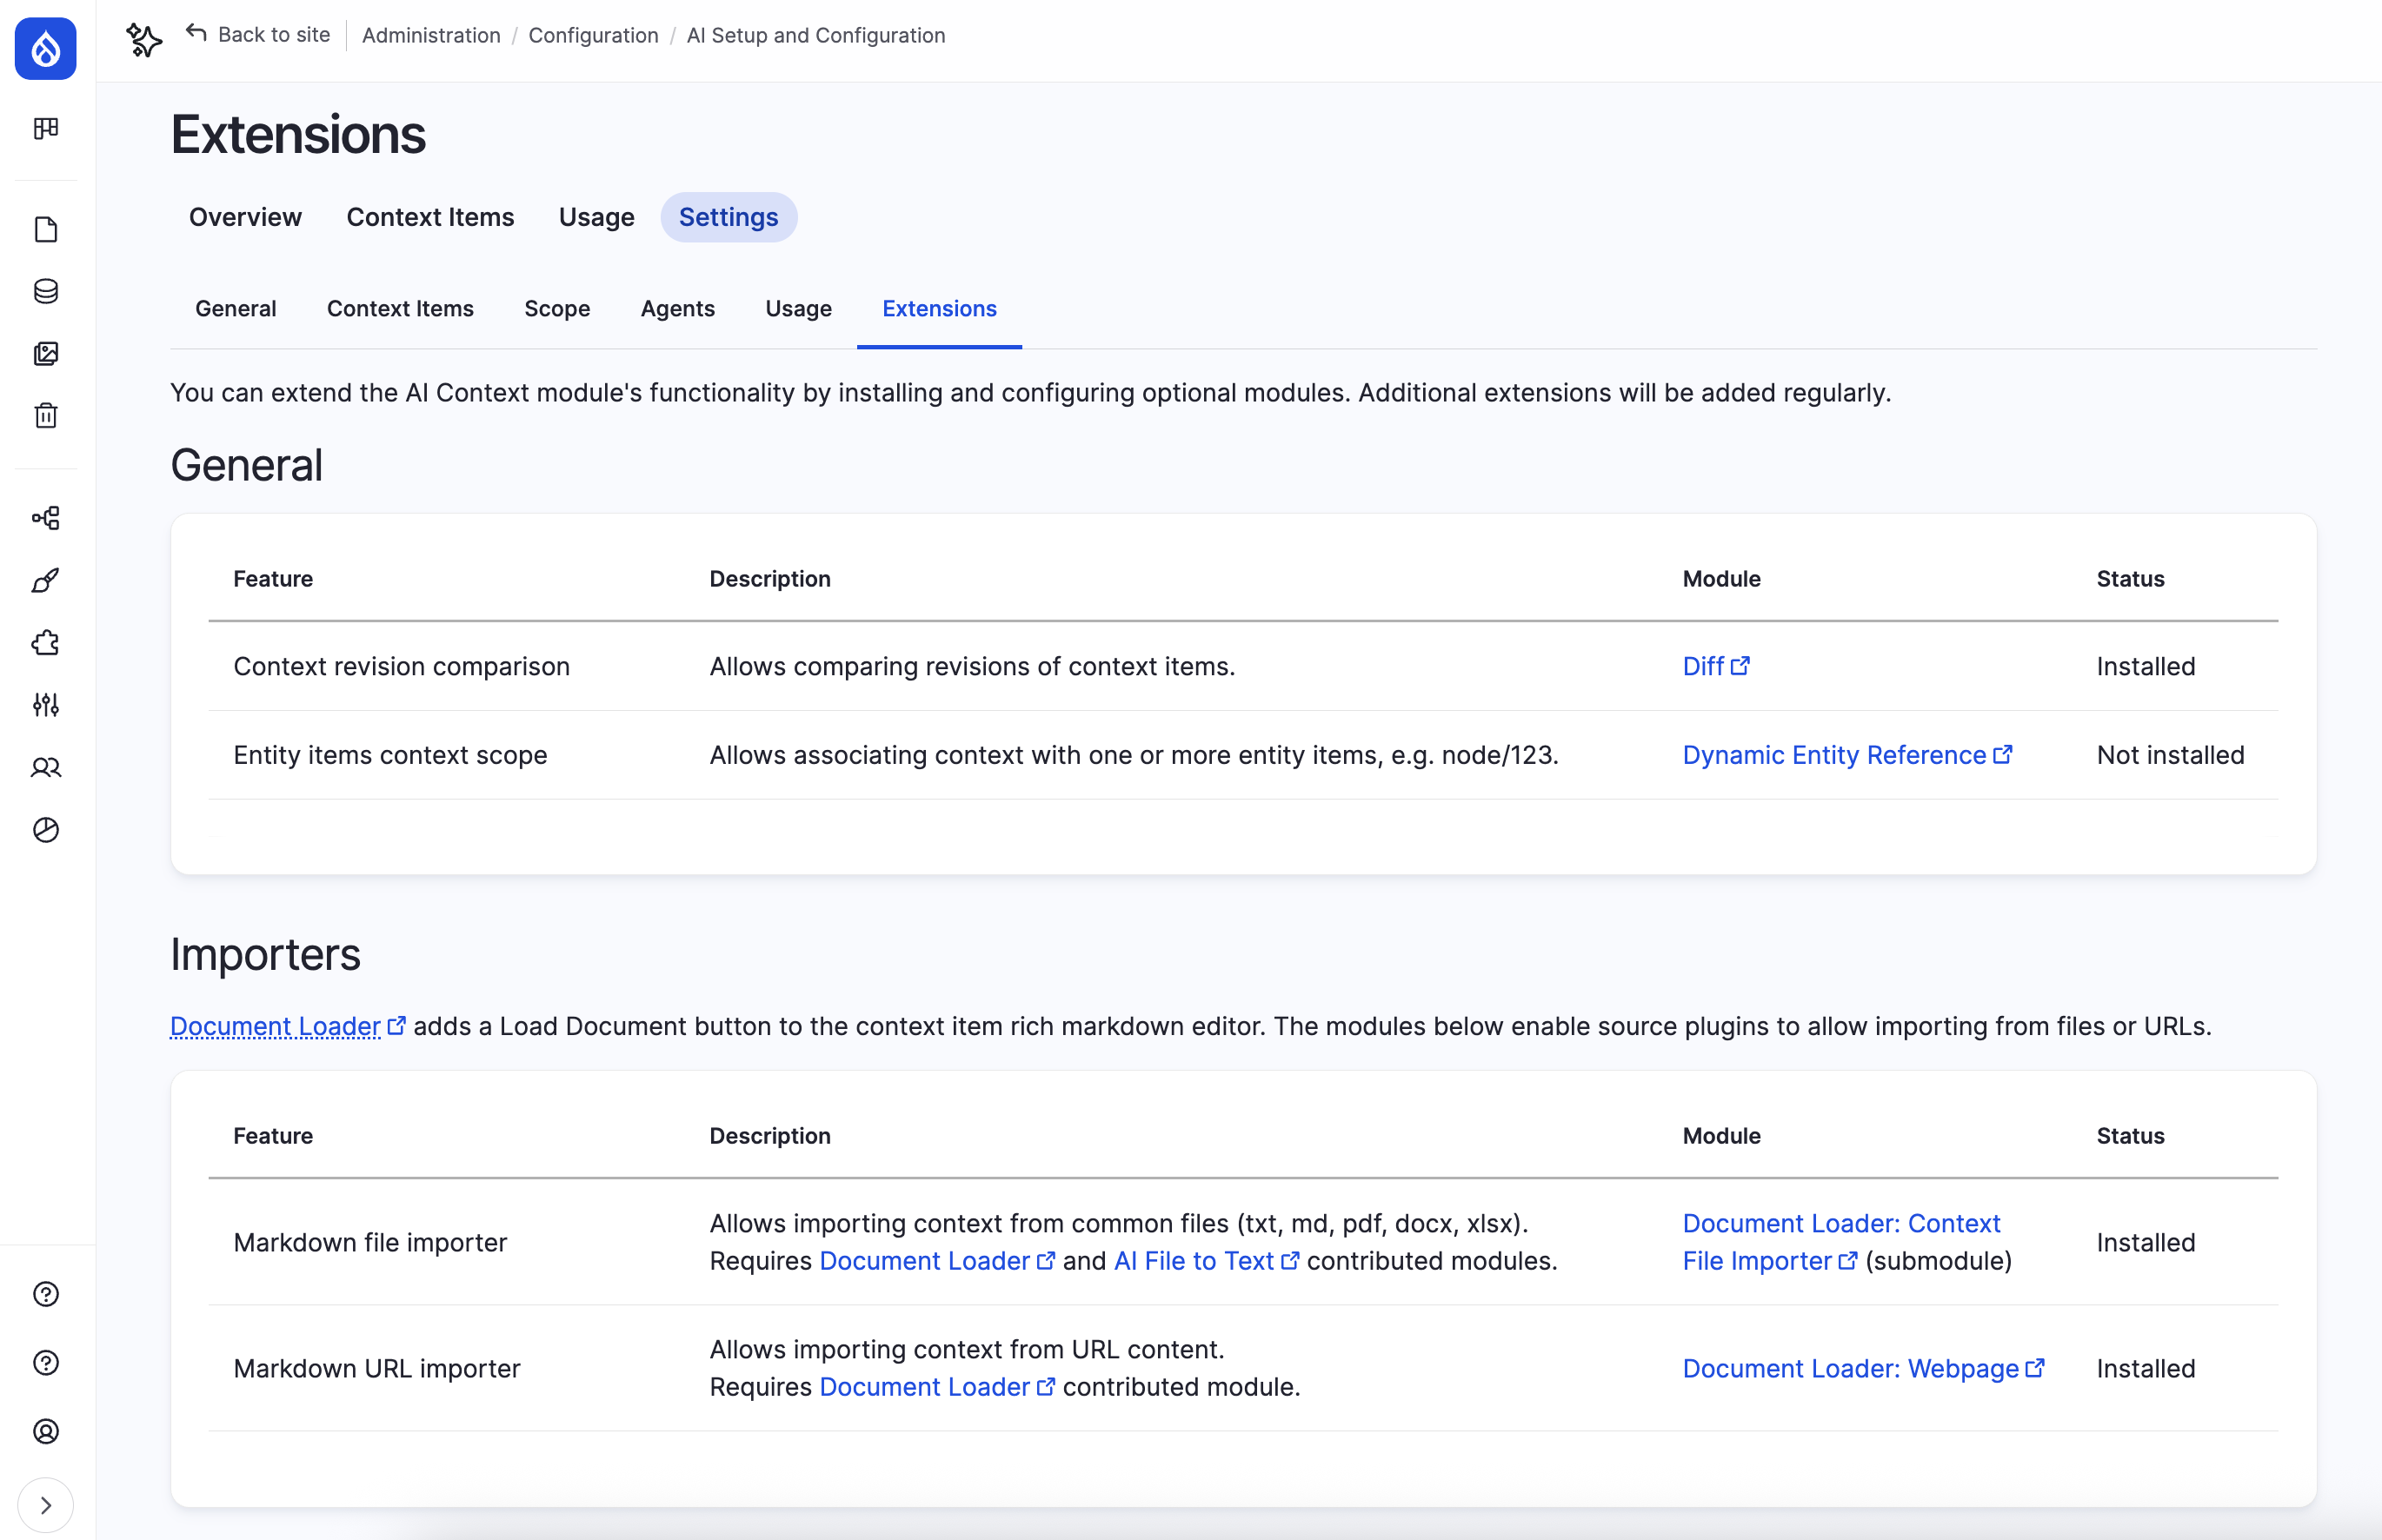This screenshot has width=2382, height=1540.
Task: Click external link icon beside AI File to Text
Action: (1291, 1260)
